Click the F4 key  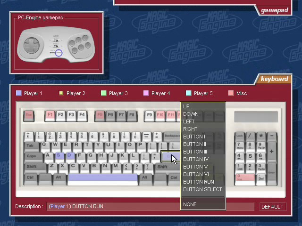click(x=82, y=116)
